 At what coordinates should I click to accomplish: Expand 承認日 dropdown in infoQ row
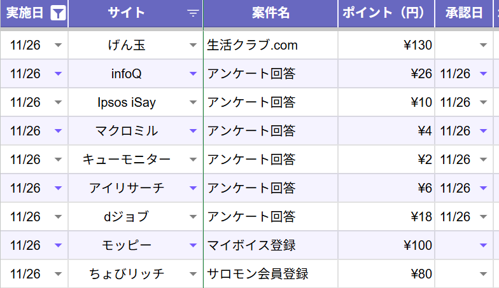click(x=483, y=74)
